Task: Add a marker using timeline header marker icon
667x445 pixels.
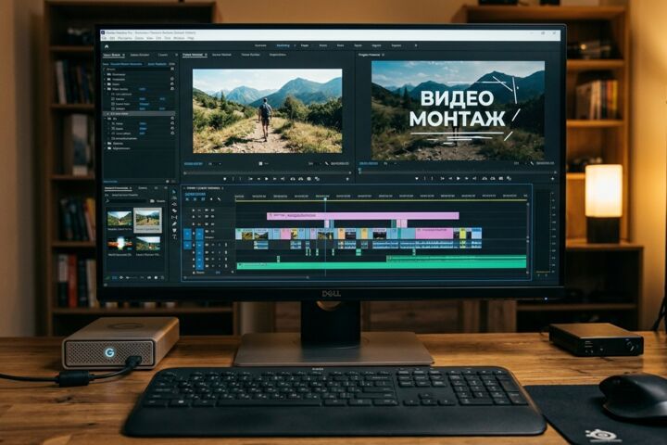Action: click(211, 199)
